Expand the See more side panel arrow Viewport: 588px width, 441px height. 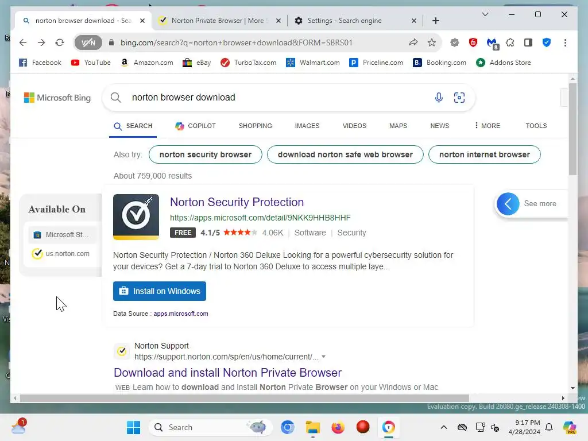[508, 204]
